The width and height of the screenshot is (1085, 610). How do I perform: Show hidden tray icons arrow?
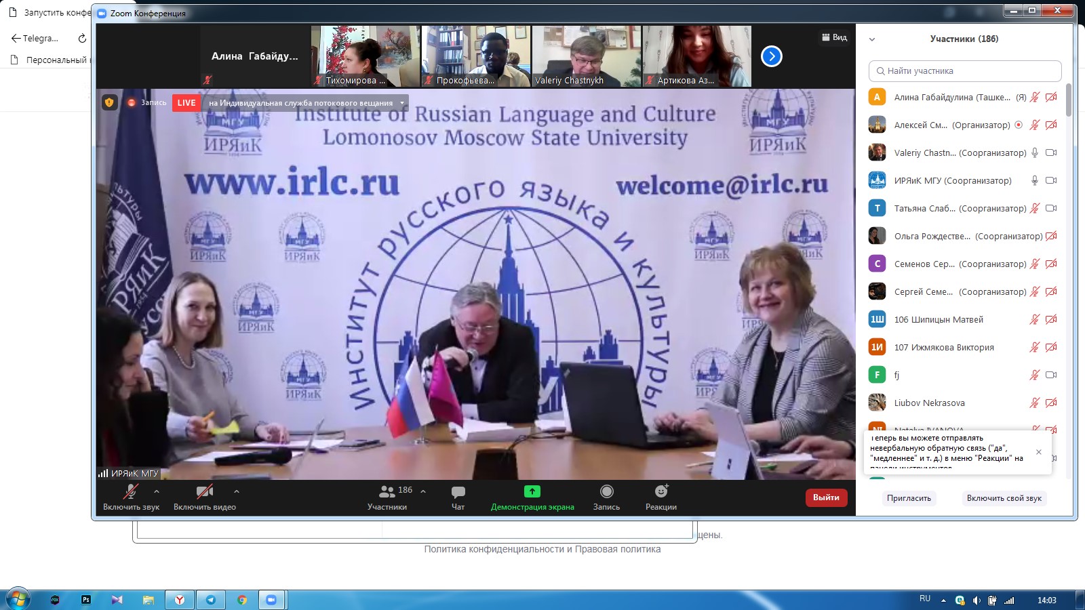pos(943,601)
